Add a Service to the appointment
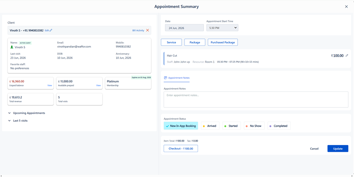The height and width of the screenshot is (177, 354). click(172, 42)
